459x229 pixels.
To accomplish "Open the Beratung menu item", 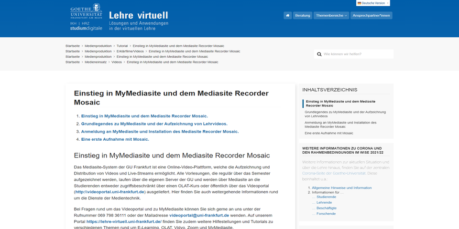I will (302, 15).
